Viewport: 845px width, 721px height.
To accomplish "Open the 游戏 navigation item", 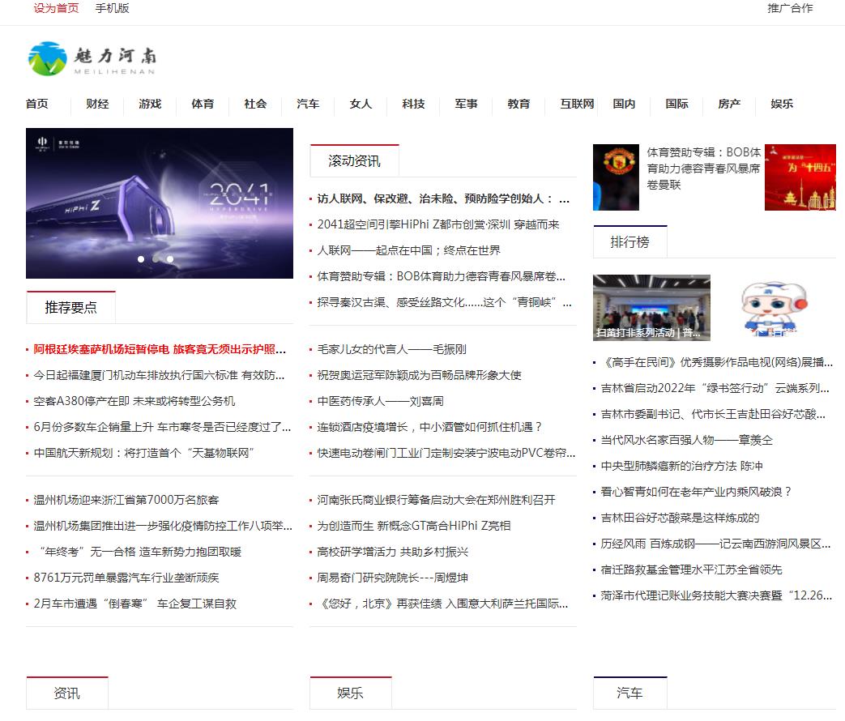I will coord(151,104).
